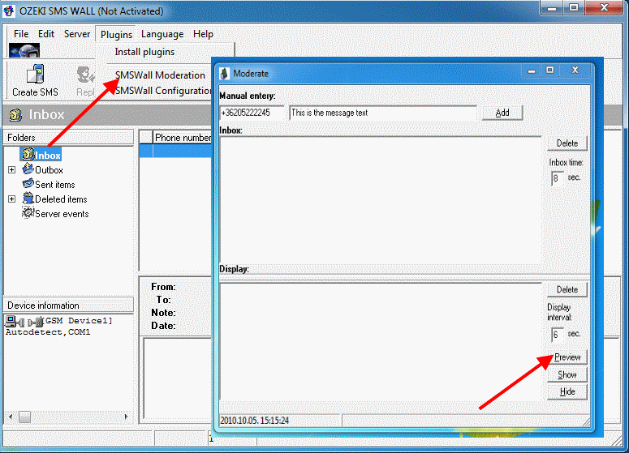Choose Install plugins menu entry
Image resolution: width=629 pixels, height=453 pixels.
(144, 52)
